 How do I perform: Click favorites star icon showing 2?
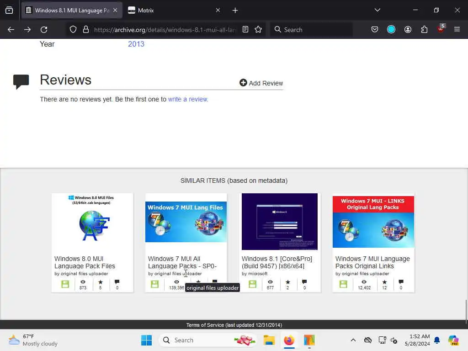coord(288,282)
